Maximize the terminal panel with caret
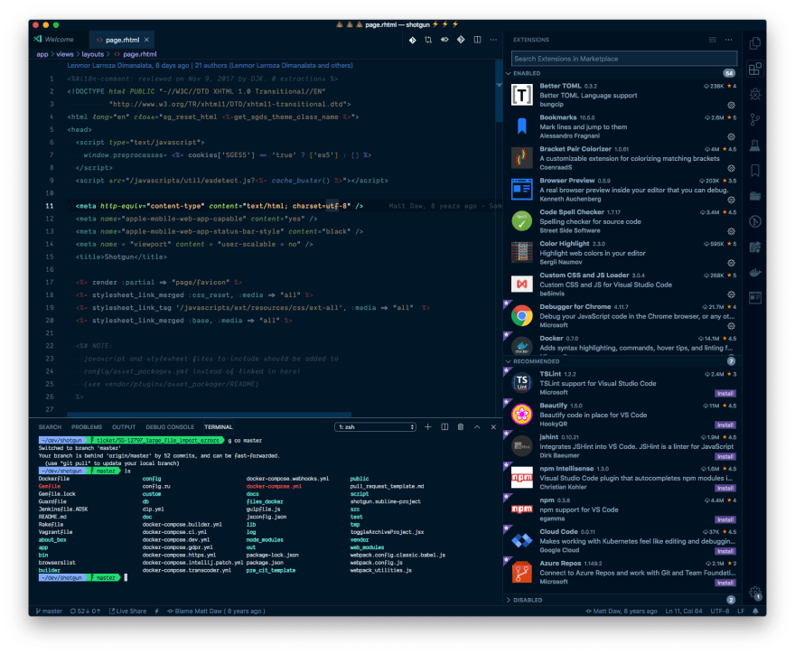The height and width of the screenshot is (654, 795). (x=477, y=427)
